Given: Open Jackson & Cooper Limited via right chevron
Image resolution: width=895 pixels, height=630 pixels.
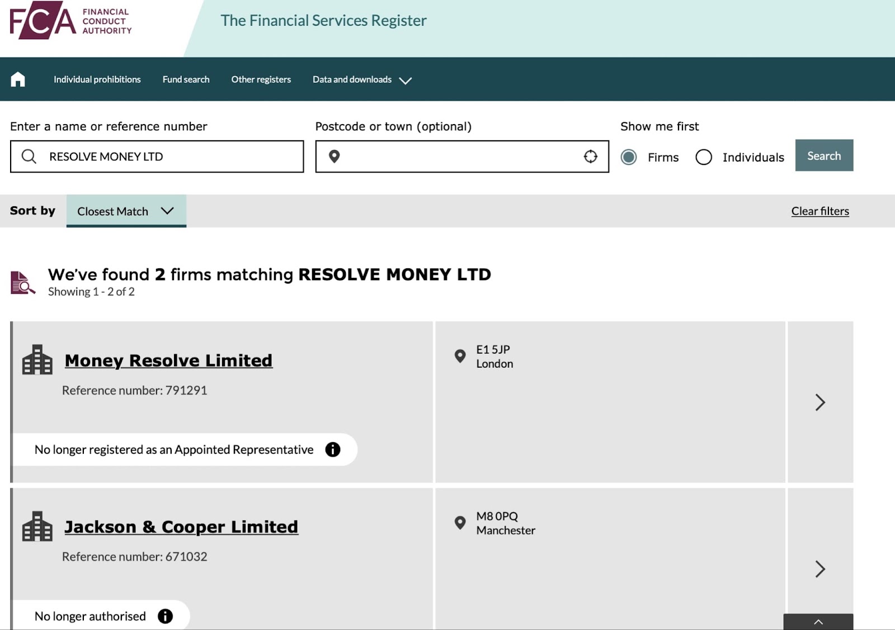Looking at the screenshot, I should pyautogui.click(x=820, y=569).
